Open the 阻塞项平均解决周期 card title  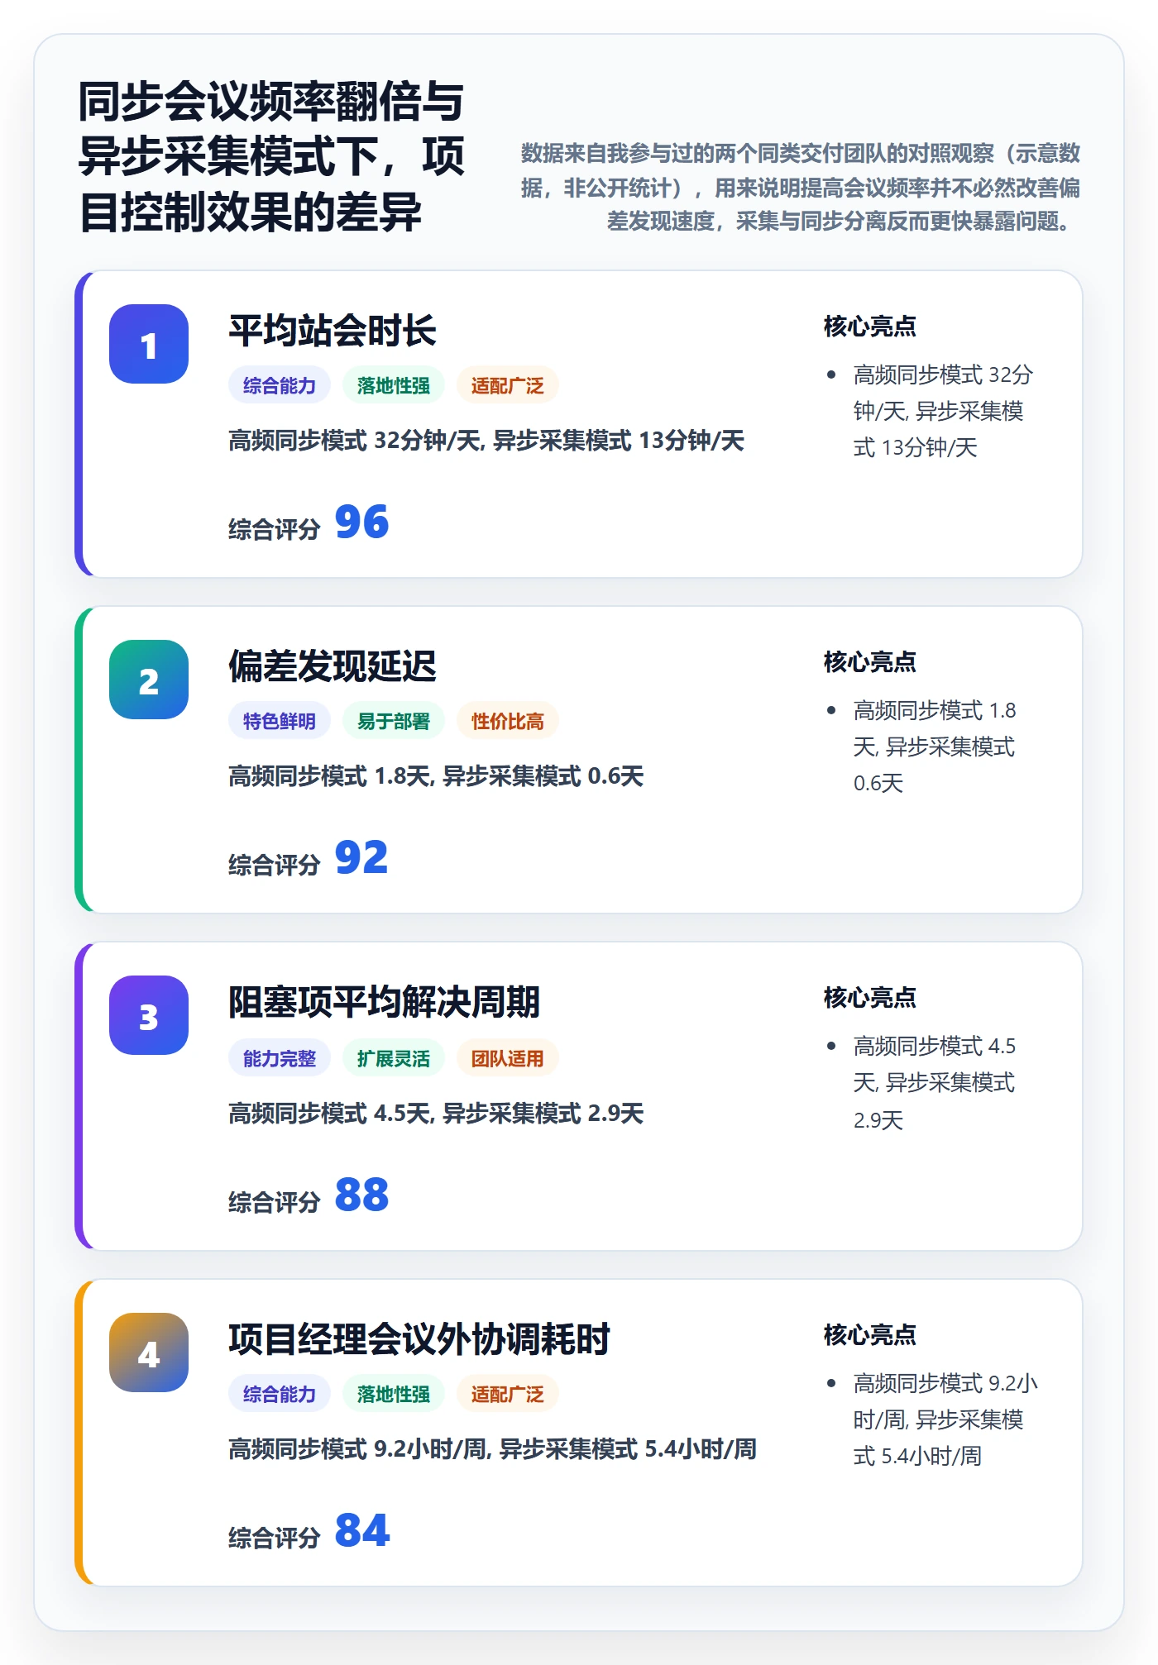click(x=385, y=1002)
